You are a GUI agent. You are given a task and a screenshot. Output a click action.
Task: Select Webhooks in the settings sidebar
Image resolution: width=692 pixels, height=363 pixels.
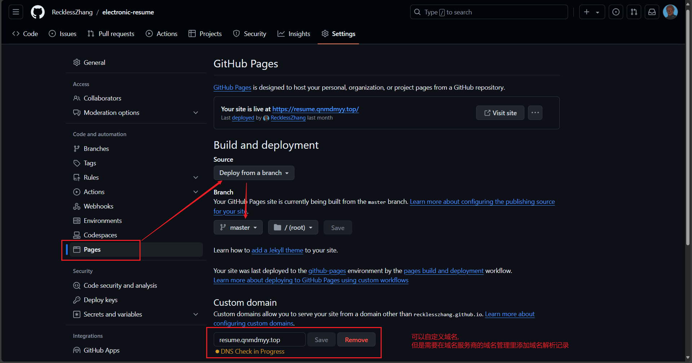(98, 206)
